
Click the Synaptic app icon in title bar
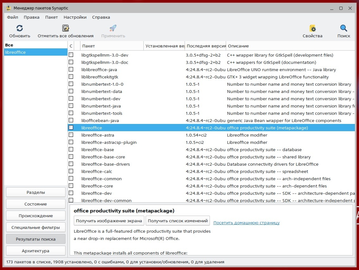(x=9, y=8)
